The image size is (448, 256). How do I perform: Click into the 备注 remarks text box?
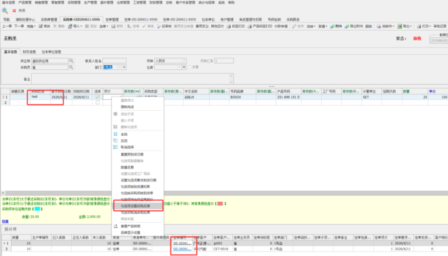tap(132, 79)
